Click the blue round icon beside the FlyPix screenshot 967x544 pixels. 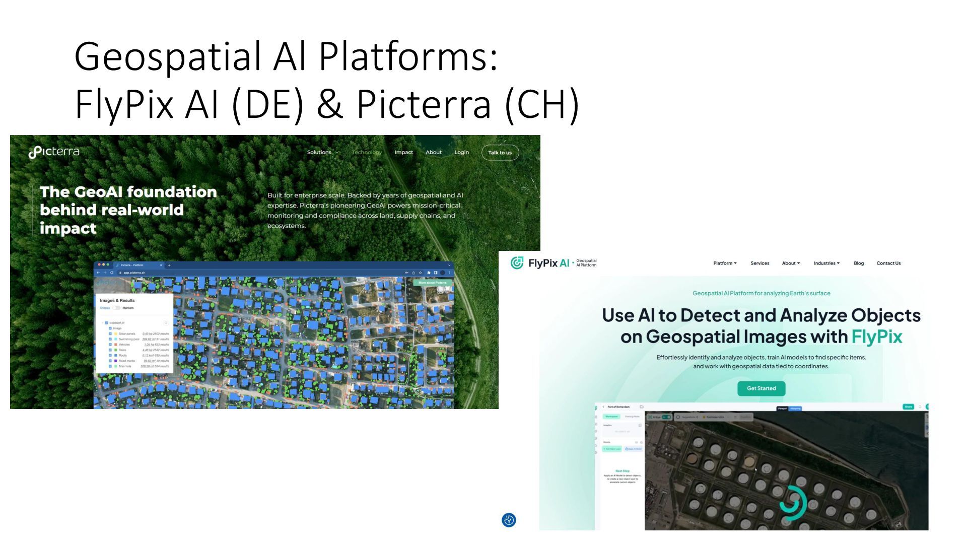click(509, 520)
